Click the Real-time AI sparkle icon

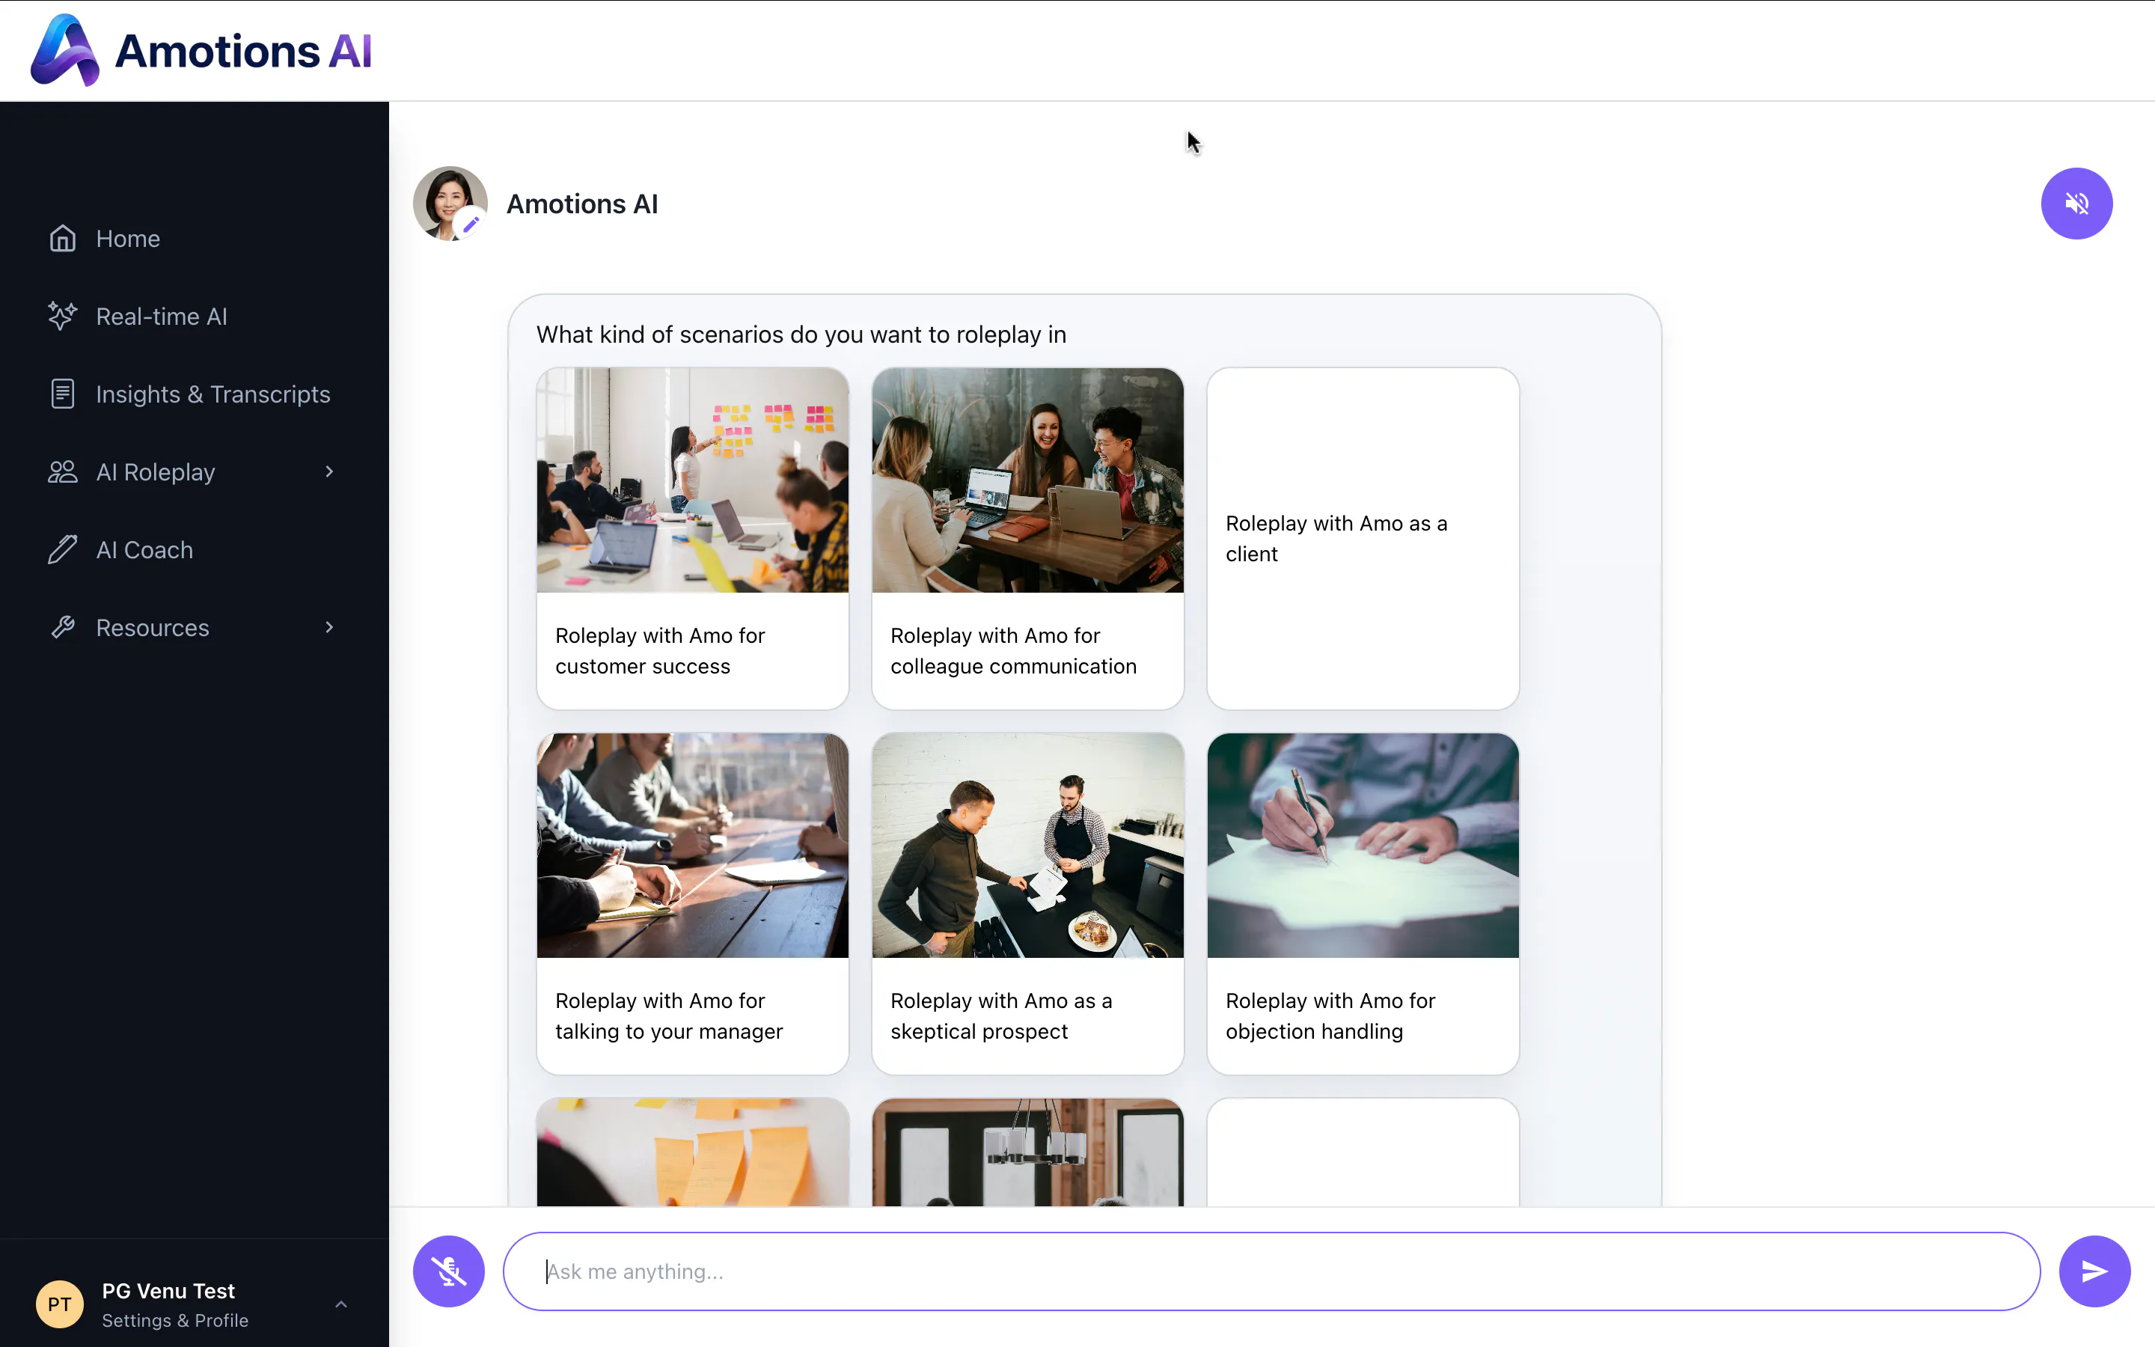pyautogui.click(x=62, y=317)
